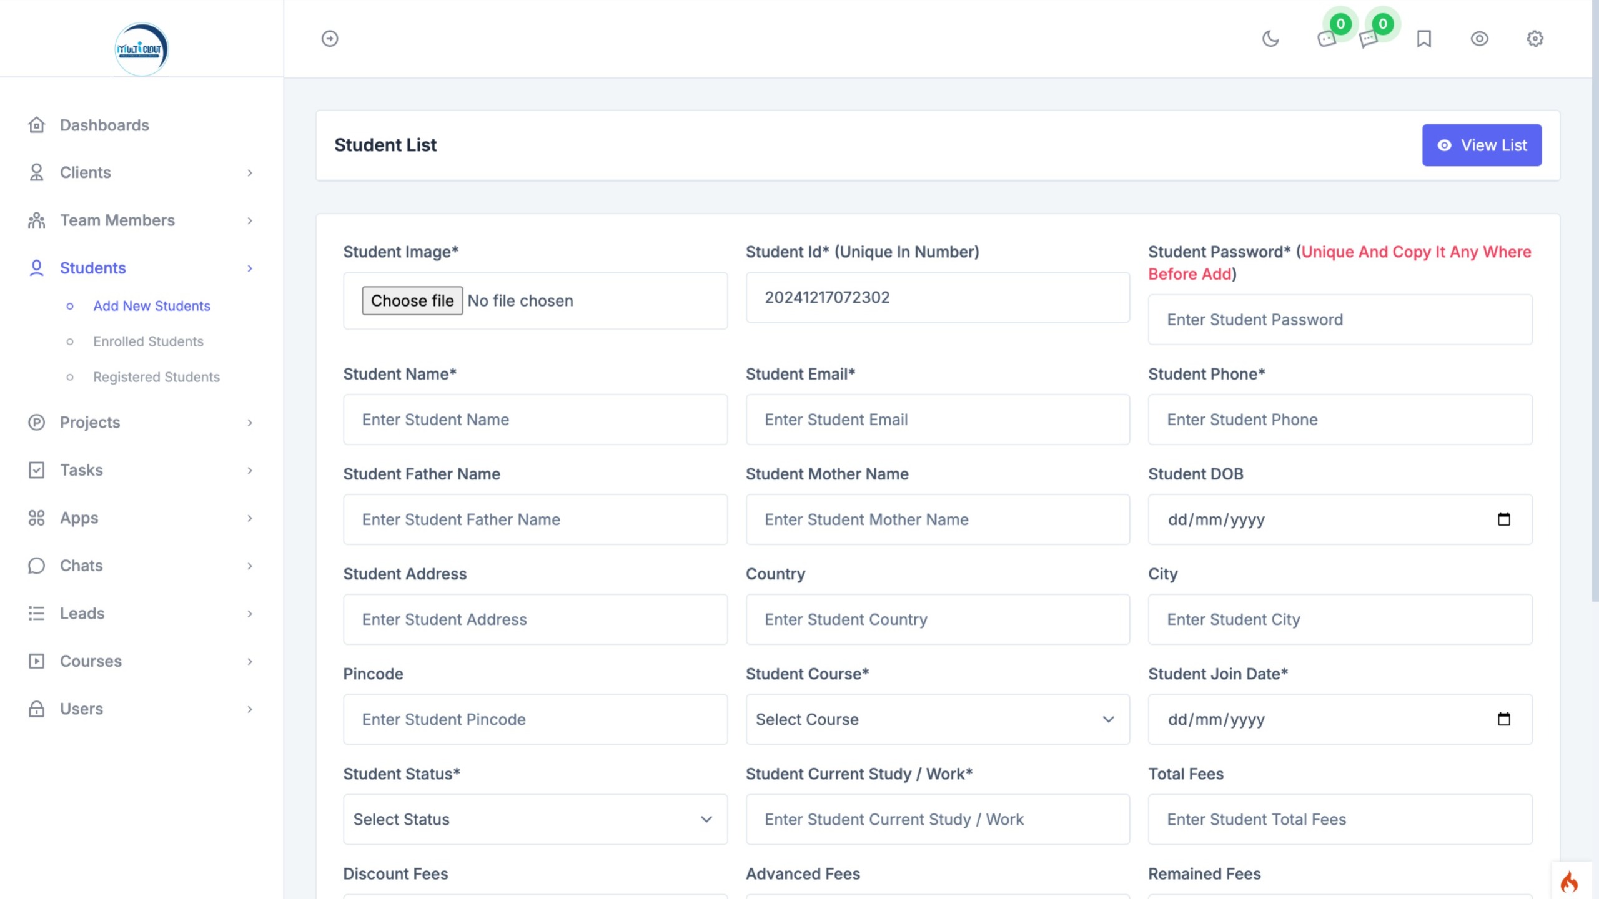Toggle dark mode moon icon
The image size is (1599, 899).
click(1270, 39)
